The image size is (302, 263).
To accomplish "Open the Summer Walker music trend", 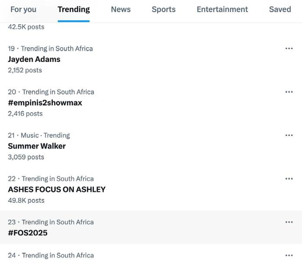I will coord(37,146).
